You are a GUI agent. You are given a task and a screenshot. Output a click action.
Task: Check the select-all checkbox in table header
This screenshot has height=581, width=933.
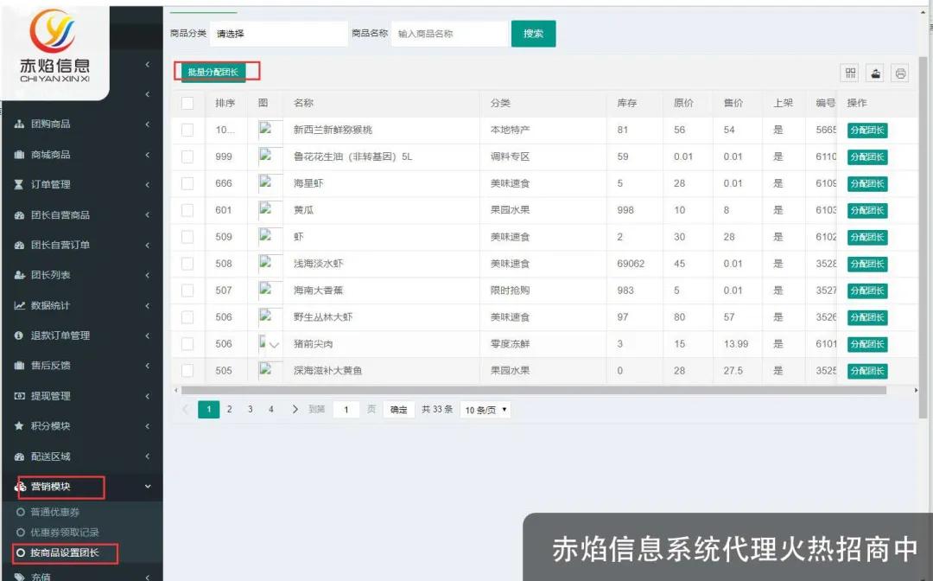click(187, 103)
